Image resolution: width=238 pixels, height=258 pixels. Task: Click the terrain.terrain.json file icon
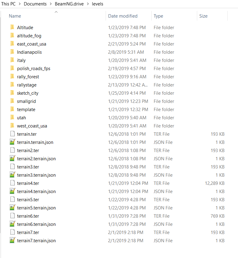[12, 142]
